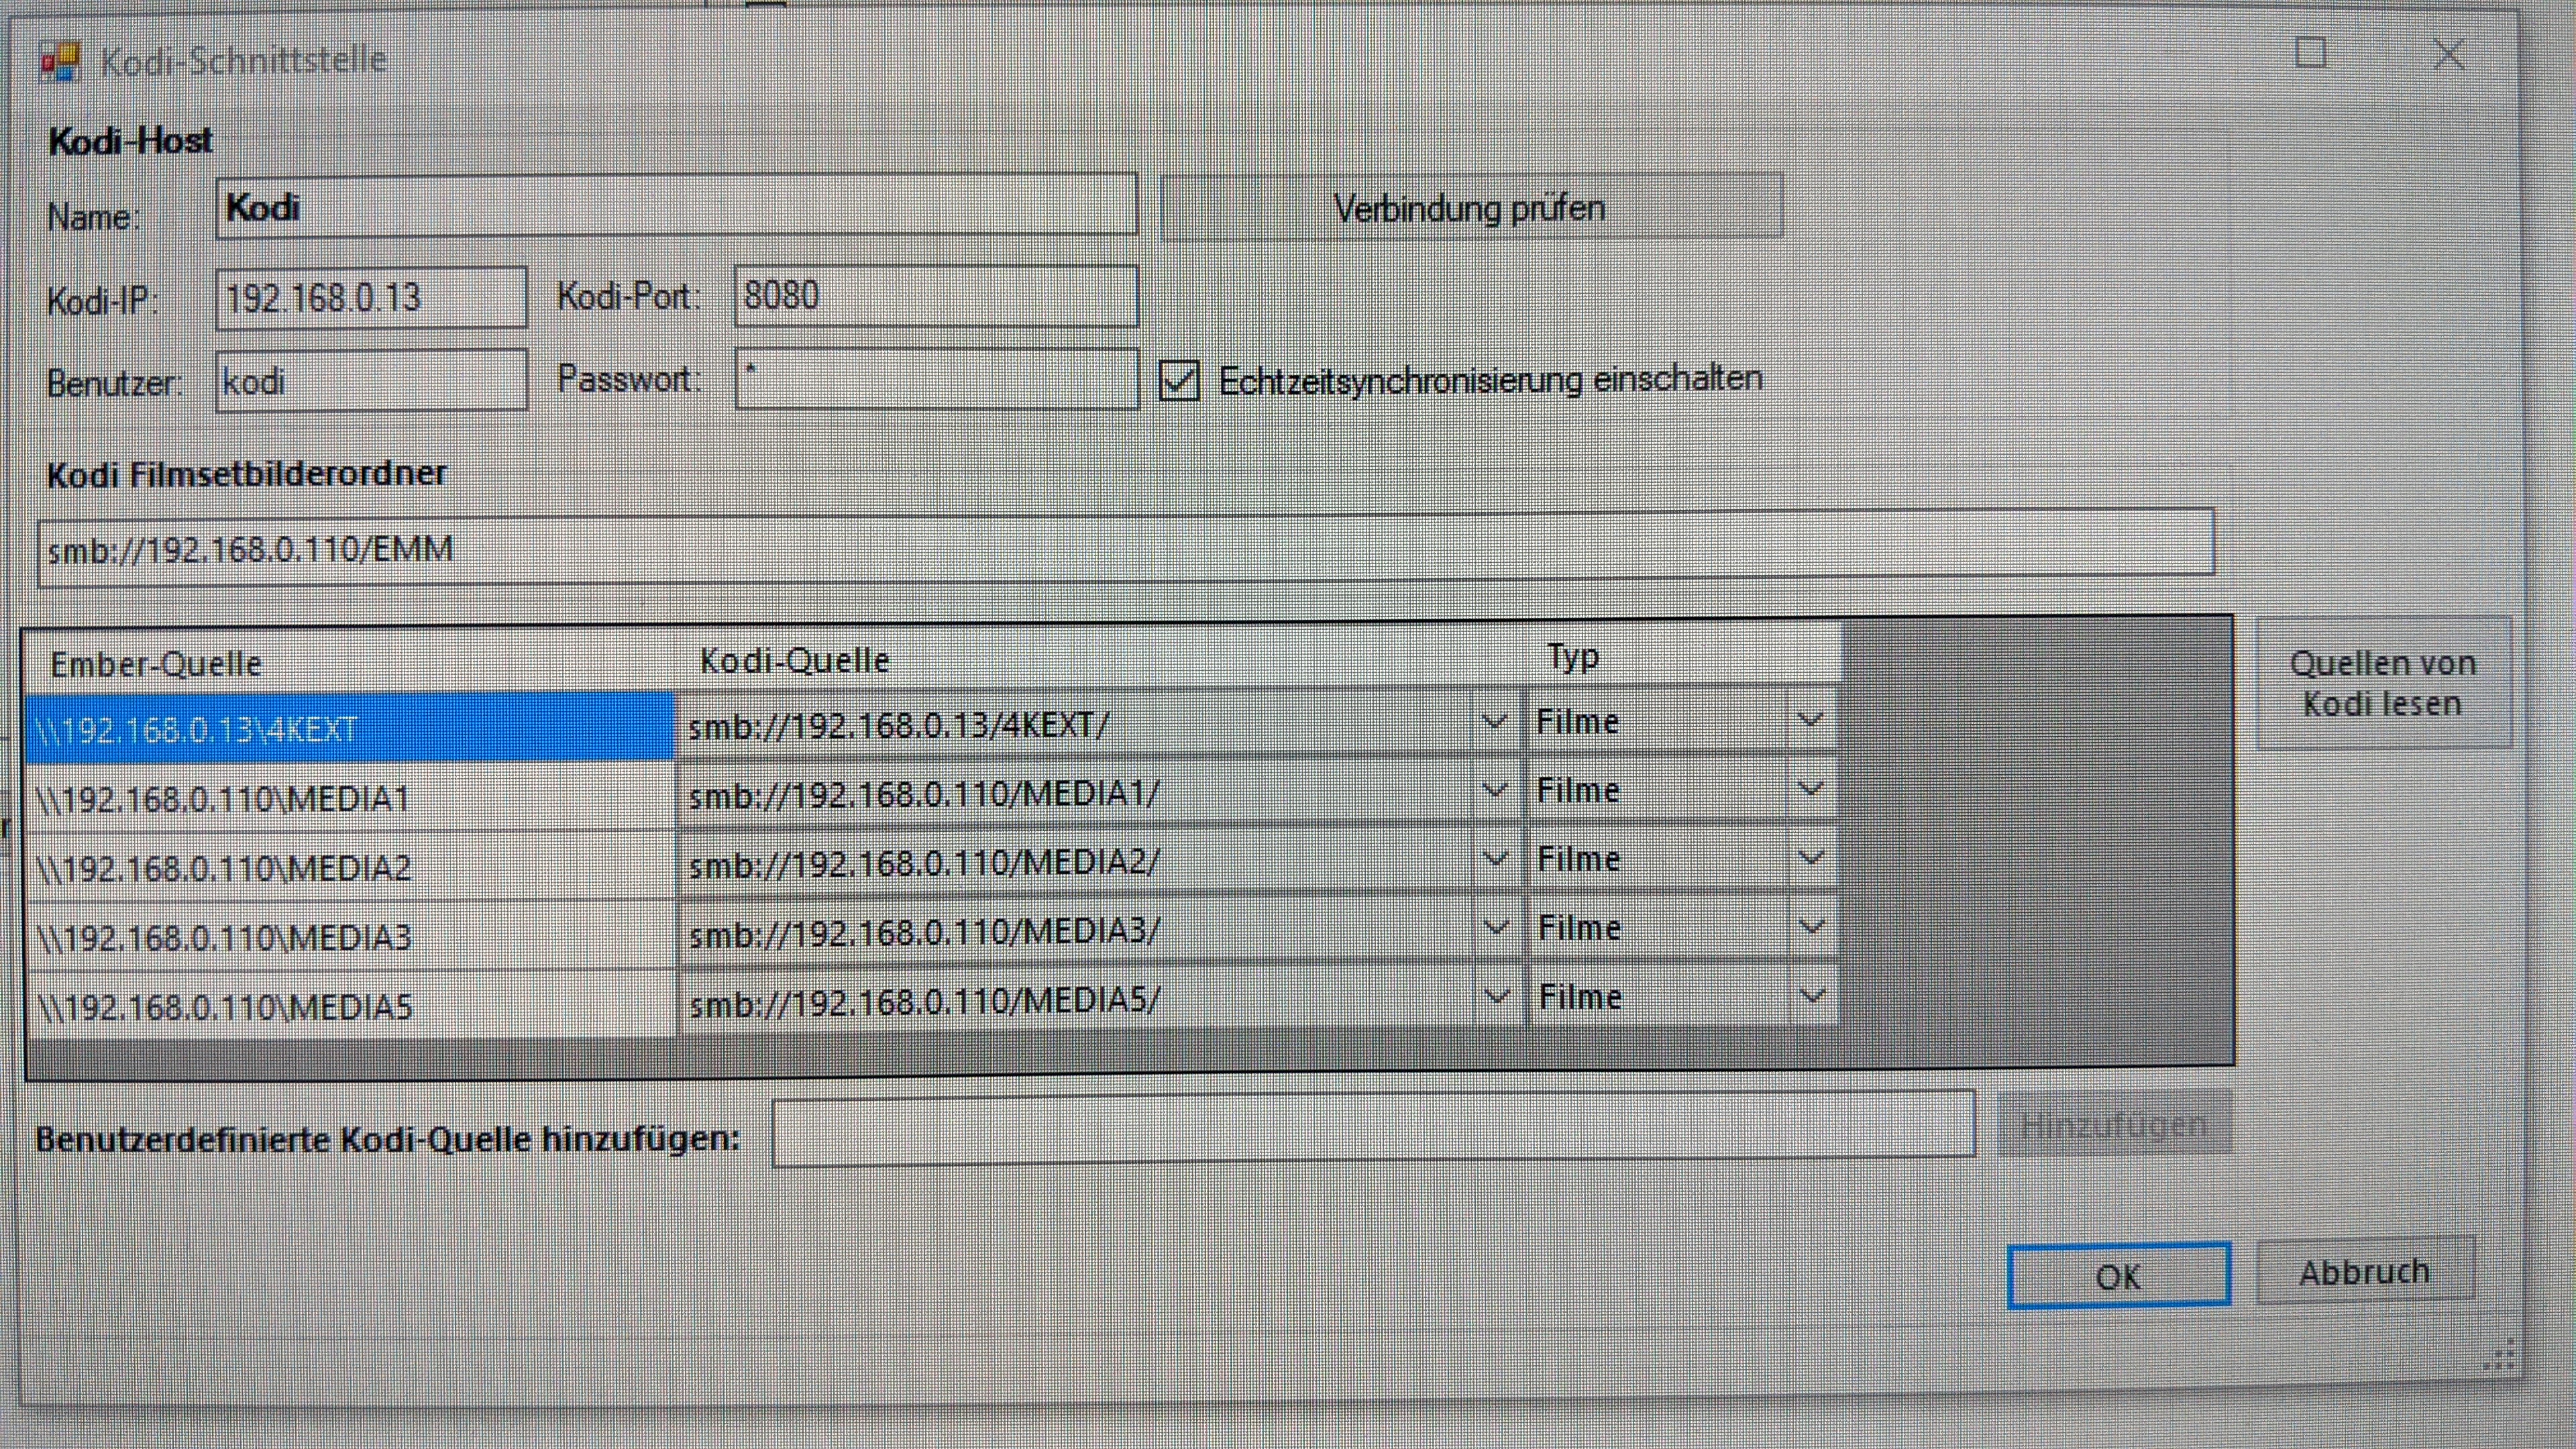The width and height of the screenshot is (2576, 1449).
Task: Click Quellen von Kodi lesen button
Action: 2383,683
